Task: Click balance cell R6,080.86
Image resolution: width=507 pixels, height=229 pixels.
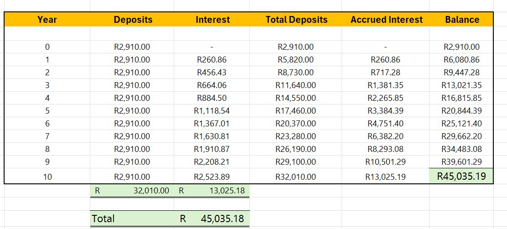Action: pos(461,60)
